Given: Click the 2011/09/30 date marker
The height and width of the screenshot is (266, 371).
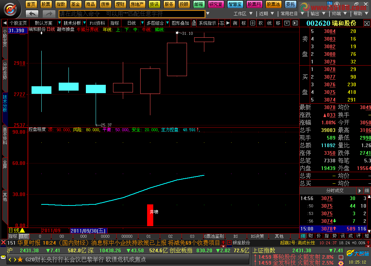Looking at the screenshot, I should (x=88, y=231).
